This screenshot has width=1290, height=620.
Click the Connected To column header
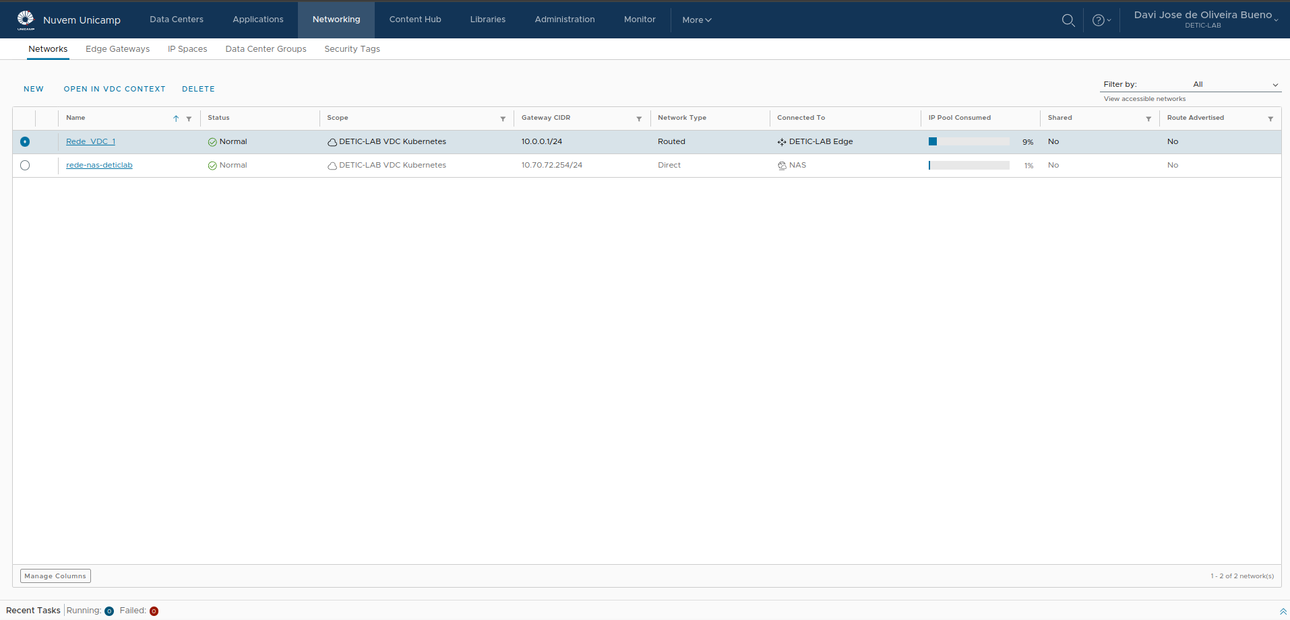tap(801, 118)
